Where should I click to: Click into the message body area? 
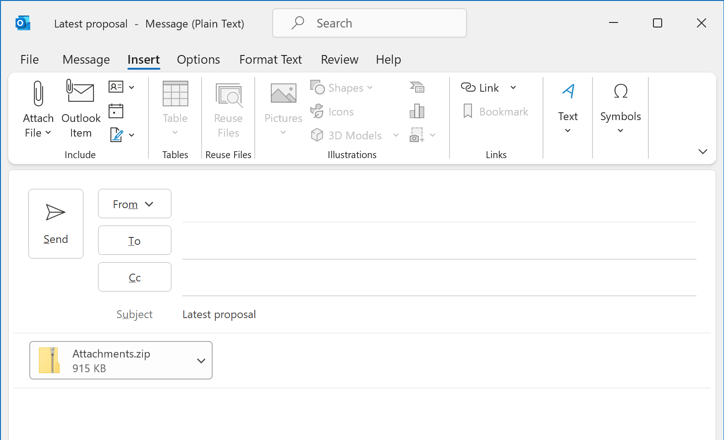pos(362,414)
